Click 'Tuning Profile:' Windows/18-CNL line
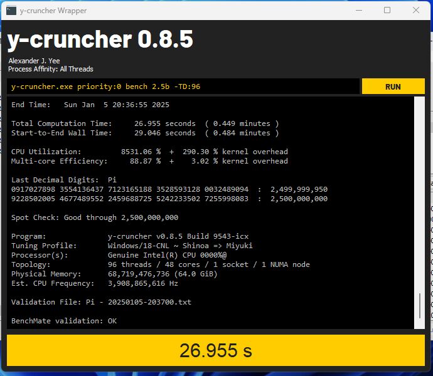 pyautogui.click(x=132, y=246)
